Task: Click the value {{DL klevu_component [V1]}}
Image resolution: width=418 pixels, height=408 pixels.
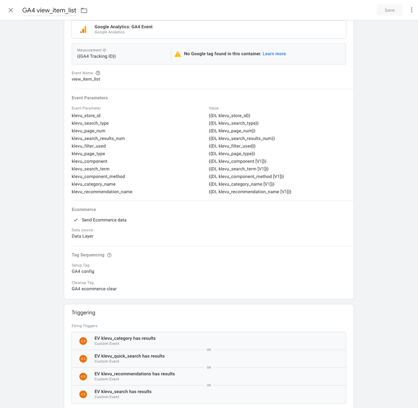Action: (238, 161)
